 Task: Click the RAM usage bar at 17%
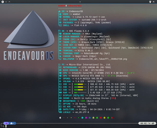coord(80,92)
